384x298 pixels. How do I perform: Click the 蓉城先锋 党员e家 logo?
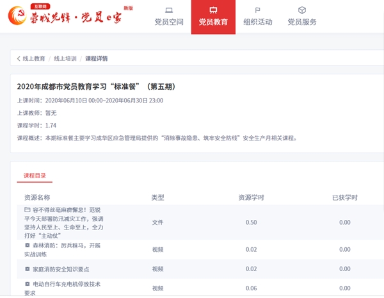point(74,15)
